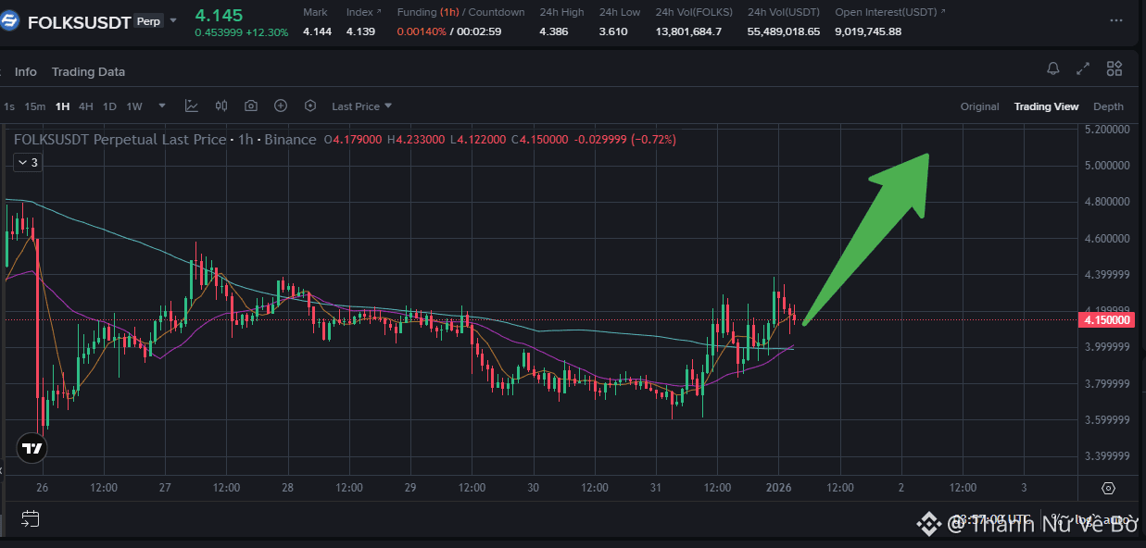Select the 1D timeframe
This screenshot has width=1146, height=548.
click(109, 106)
